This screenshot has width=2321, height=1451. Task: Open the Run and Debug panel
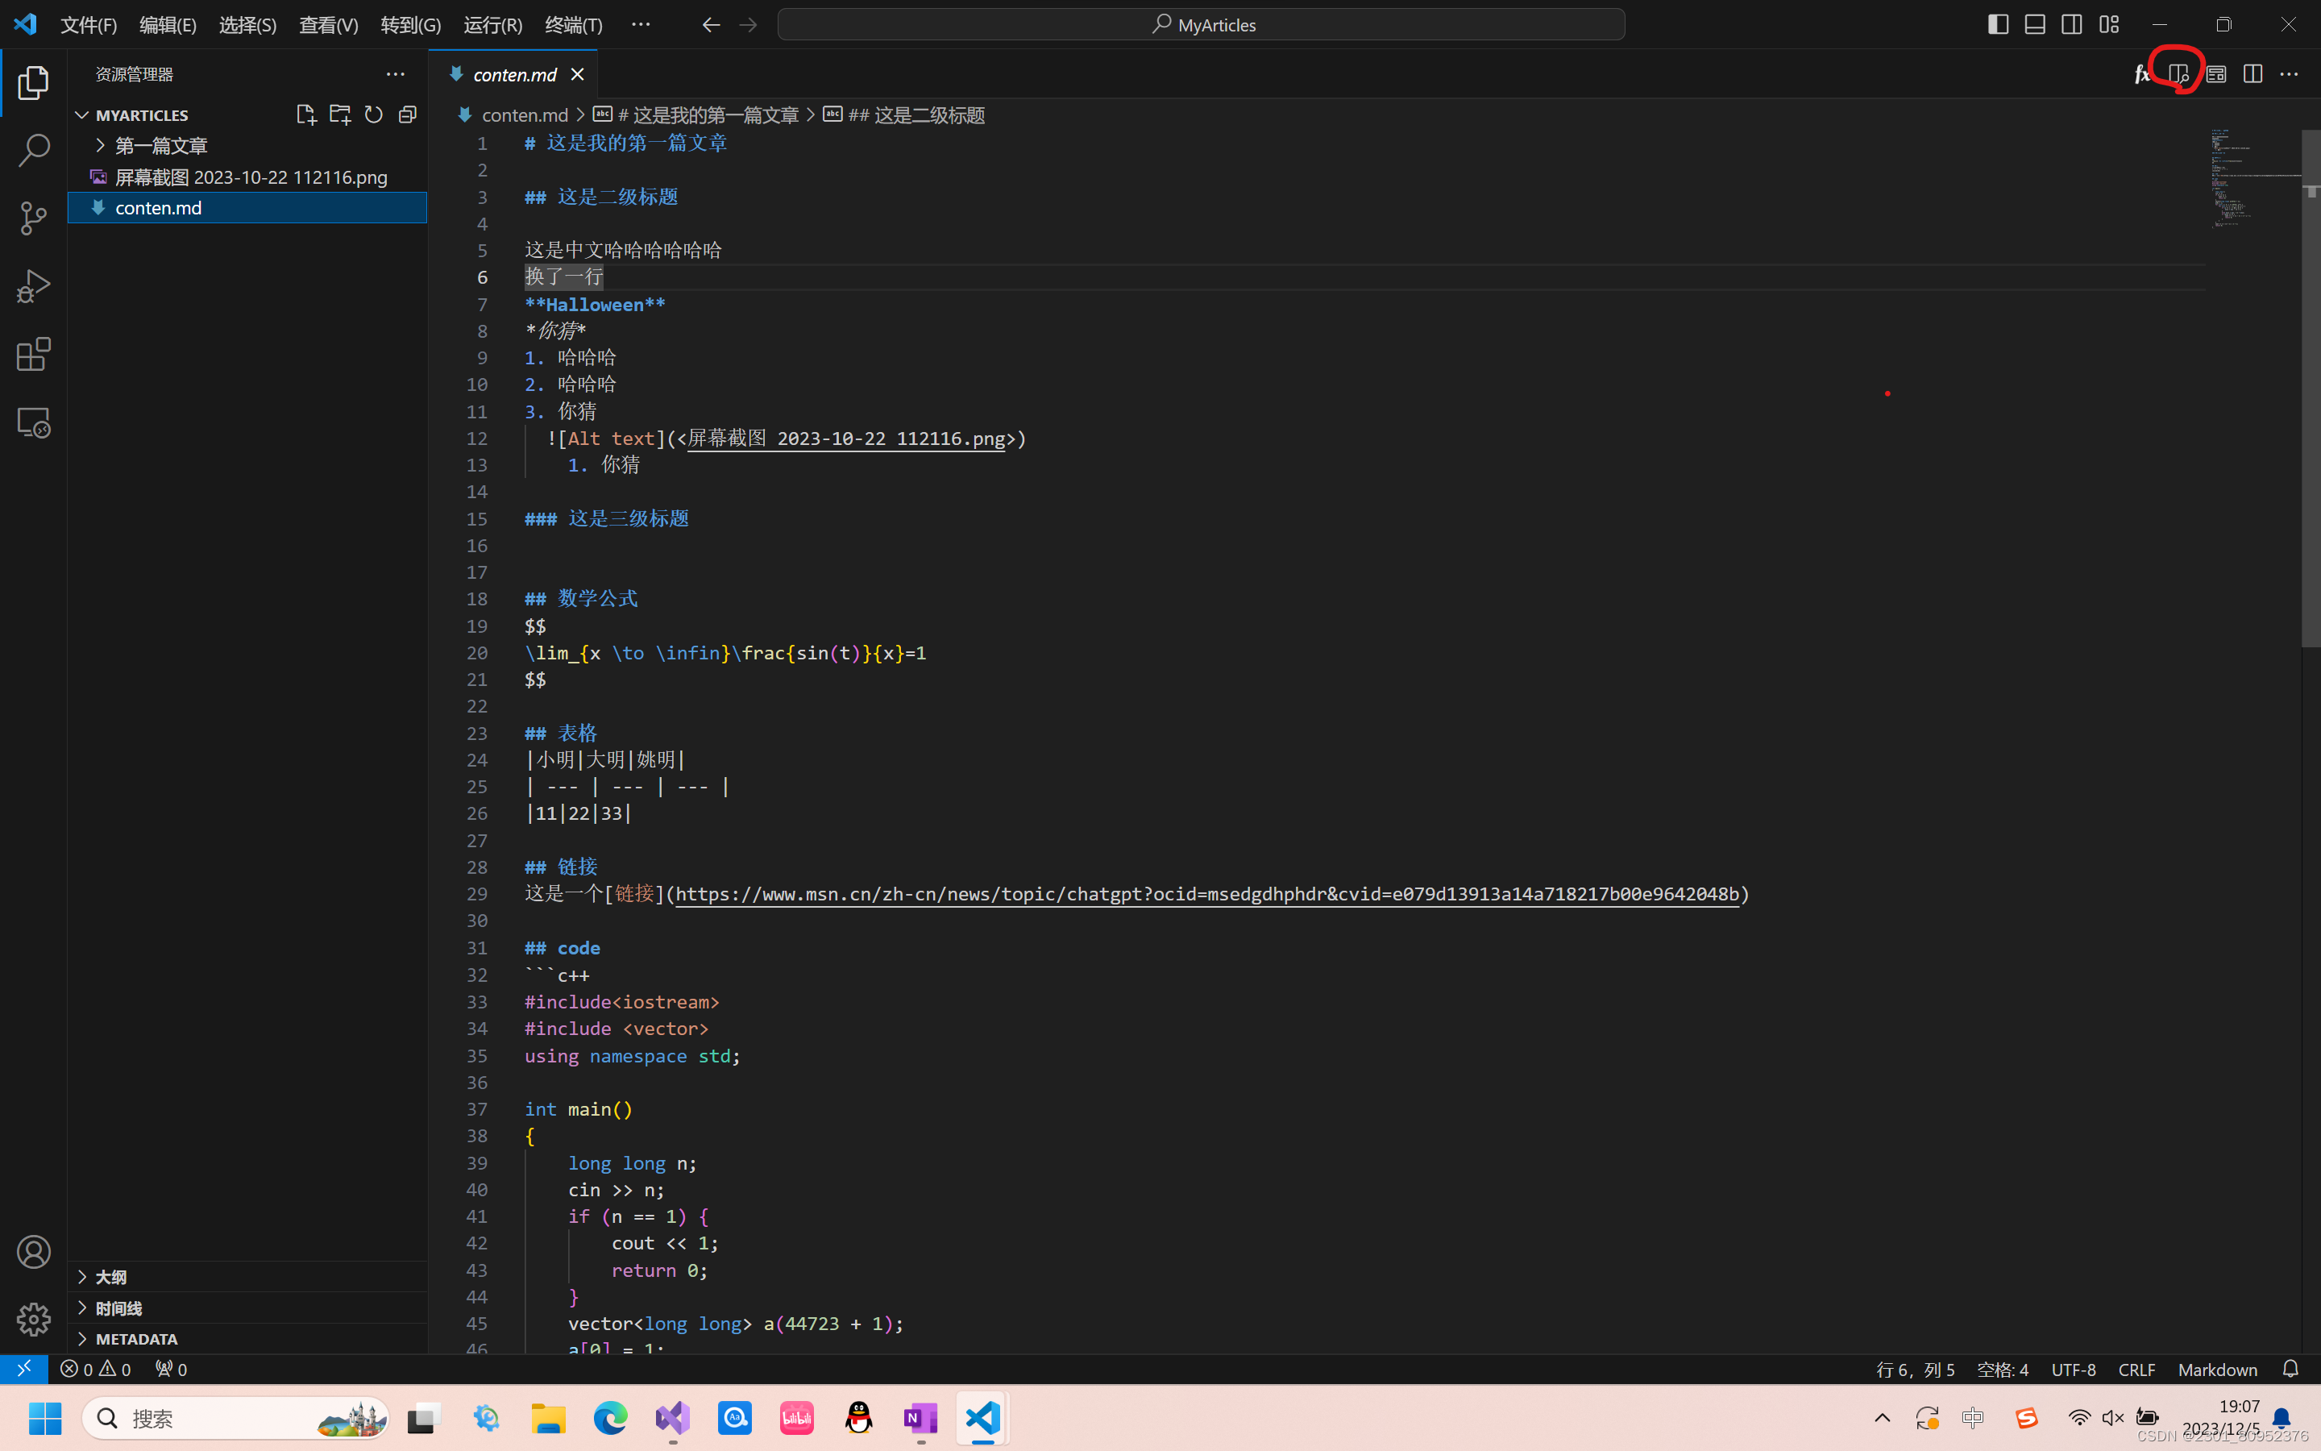click(35, 285)
